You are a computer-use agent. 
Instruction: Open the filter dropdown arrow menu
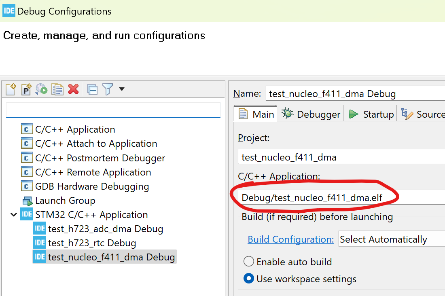122,89
